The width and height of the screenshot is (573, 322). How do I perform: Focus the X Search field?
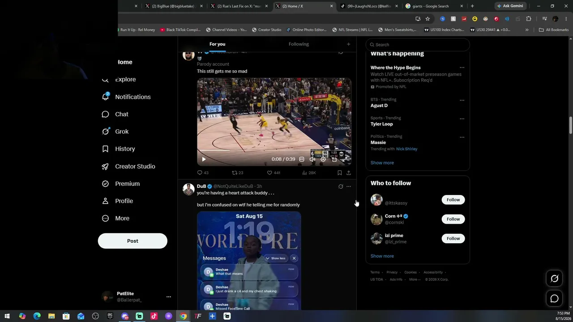tap(418, 45)
